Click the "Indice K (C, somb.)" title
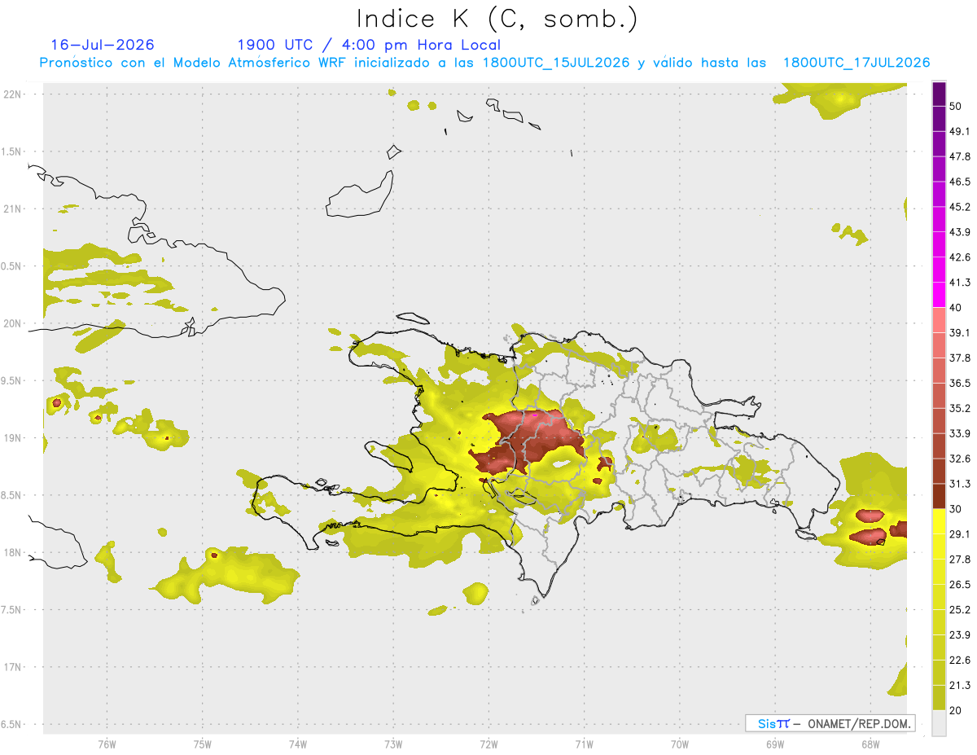Viewport: 977px width, 755px height. coord(497,19)
